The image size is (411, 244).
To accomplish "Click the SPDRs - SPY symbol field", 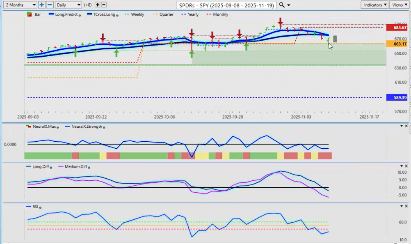I will tap(226, 5).
